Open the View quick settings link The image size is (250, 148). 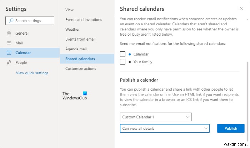(32, 73)
